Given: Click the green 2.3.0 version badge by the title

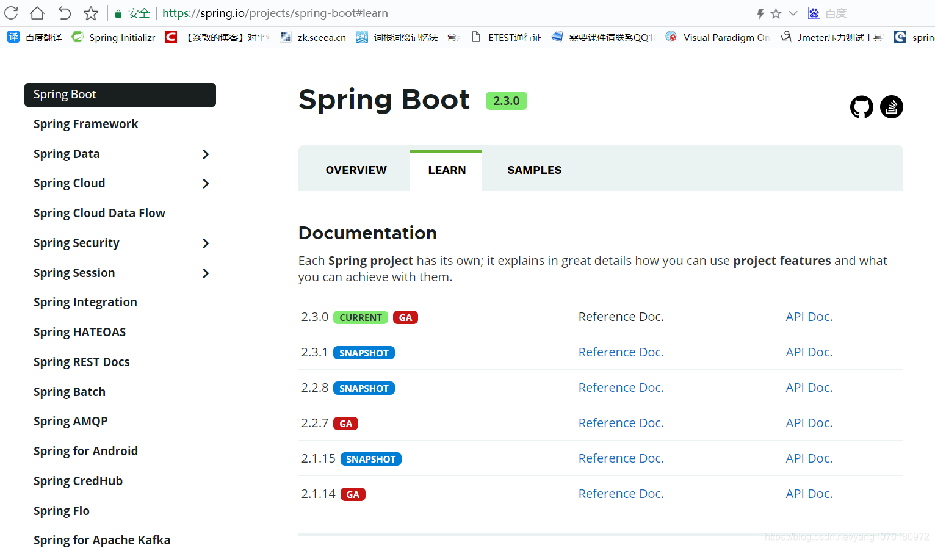Looking at the screenshot, I should point(507,101).
